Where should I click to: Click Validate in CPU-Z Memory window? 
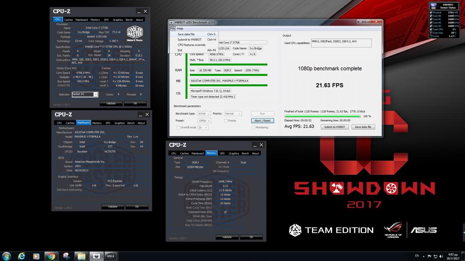click(x=227, y=237)
